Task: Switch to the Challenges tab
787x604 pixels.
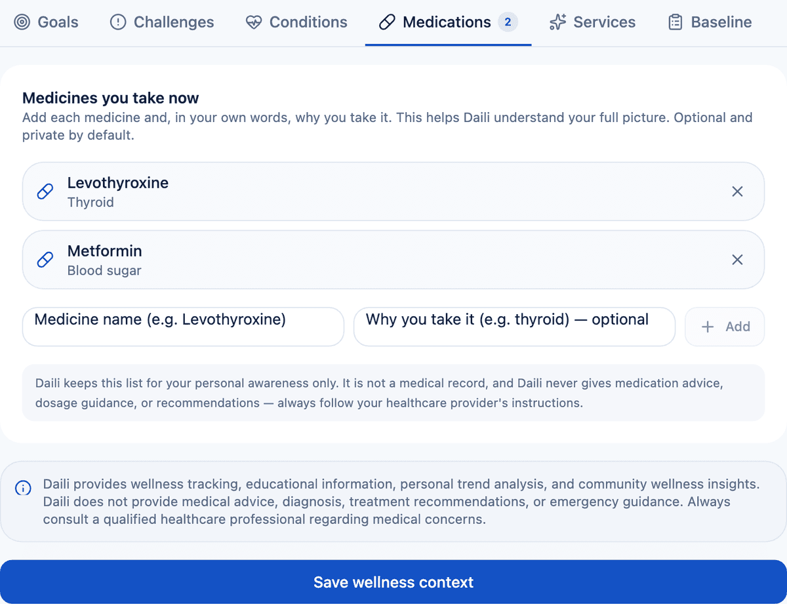Action: pos(162,22)
